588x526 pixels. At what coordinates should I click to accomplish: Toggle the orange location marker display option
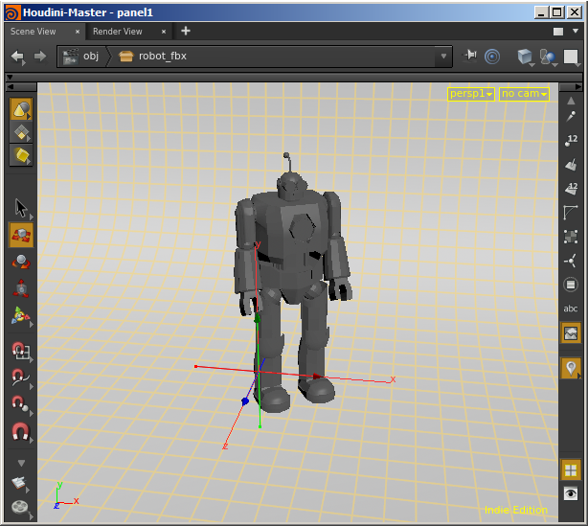tap(571, 368)
